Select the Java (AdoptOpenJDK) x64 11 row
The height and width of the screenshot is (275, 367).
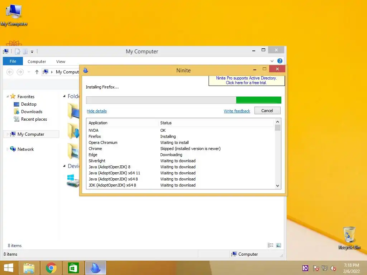[180, 173]
